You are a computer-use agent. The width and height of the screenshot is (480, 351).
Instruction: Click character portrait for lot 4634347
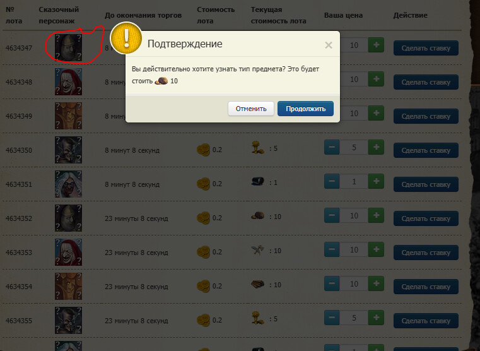[x=68, y=47]
